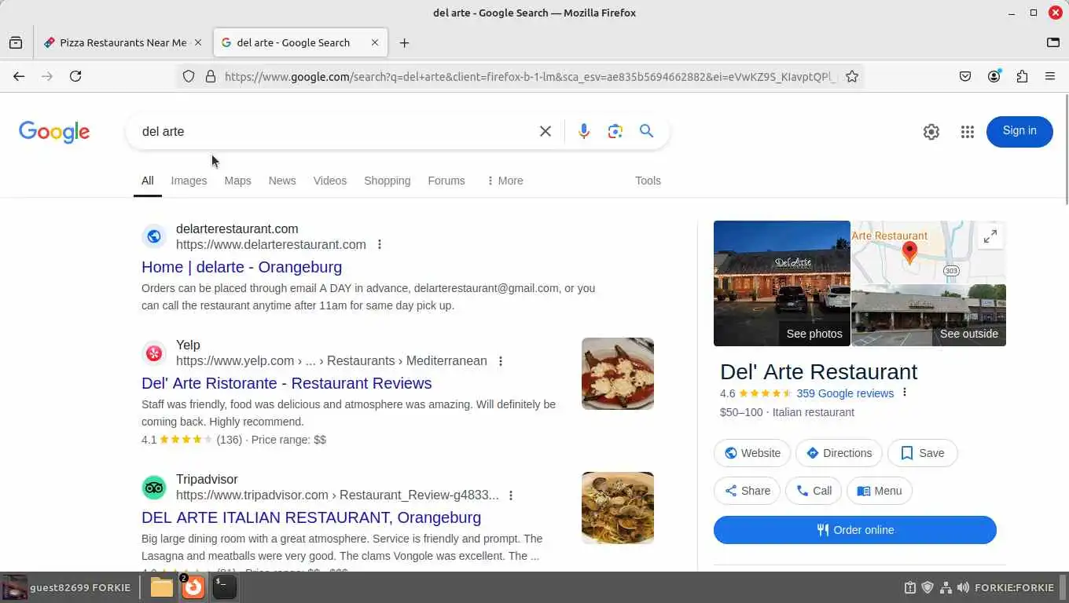
Task: Expand the More search filters
Action: point(505,181)
